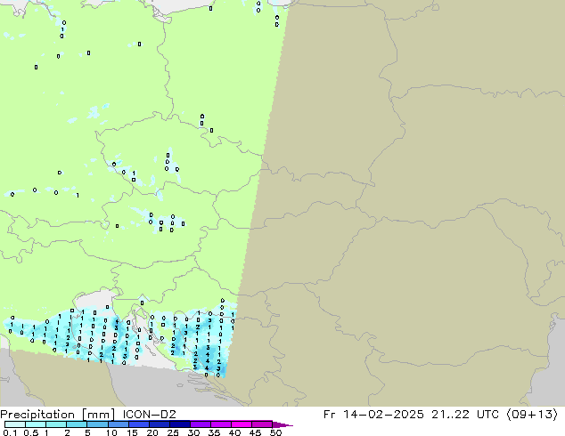Screen dimensions: 565x436
Task: Select the 5–10 mm legend color swatch
Action: 97,424
